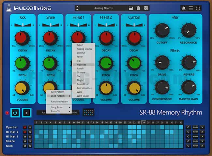This screenshot has height=156, width=212.
Task: Clear the Hi Hat 2 row with X
Action: point(202,132)
